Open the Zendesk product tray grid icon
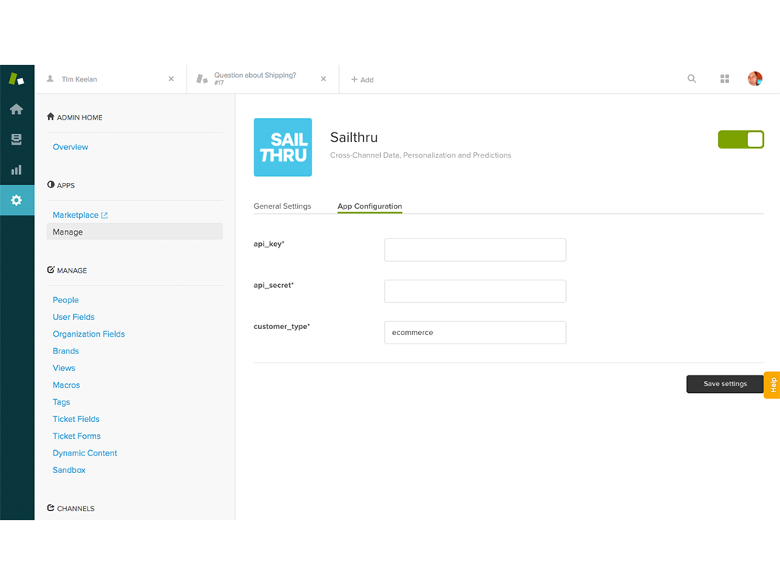Viewport: 780px width, 585px height. click(724, 78)
